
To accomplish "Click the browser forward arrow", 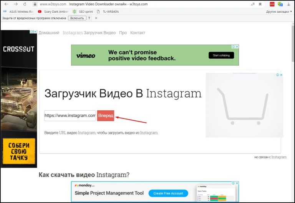I will [16, 4].
